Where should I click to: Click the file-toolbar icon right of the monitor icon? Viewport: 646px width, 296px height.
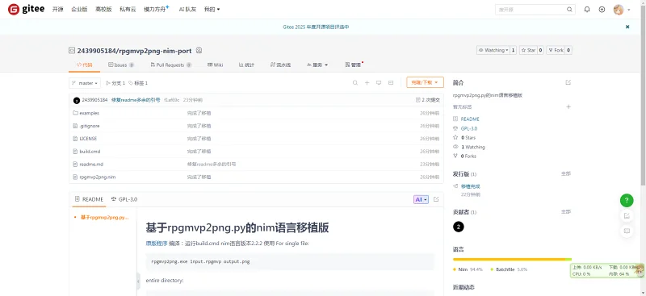point(391,83)
